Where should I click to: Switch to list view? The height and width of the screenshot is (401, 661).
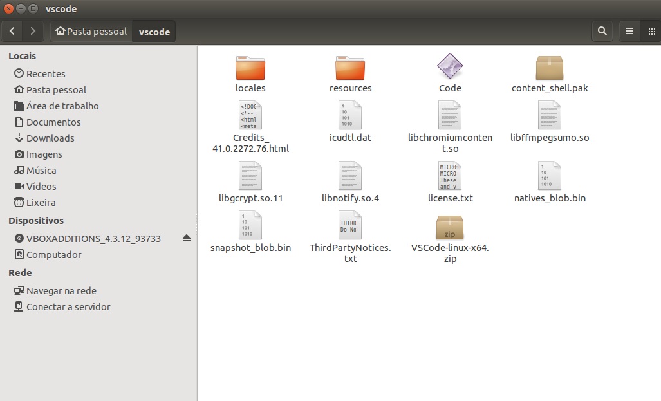pos(629,31)
